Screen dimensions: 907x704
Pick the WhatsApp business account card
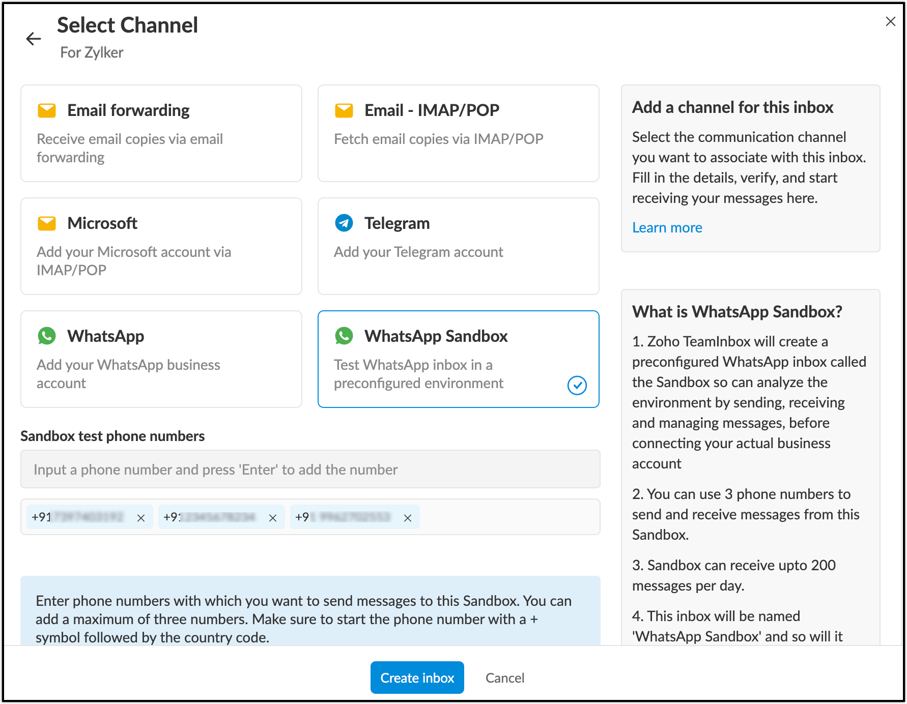coord(161,359)
